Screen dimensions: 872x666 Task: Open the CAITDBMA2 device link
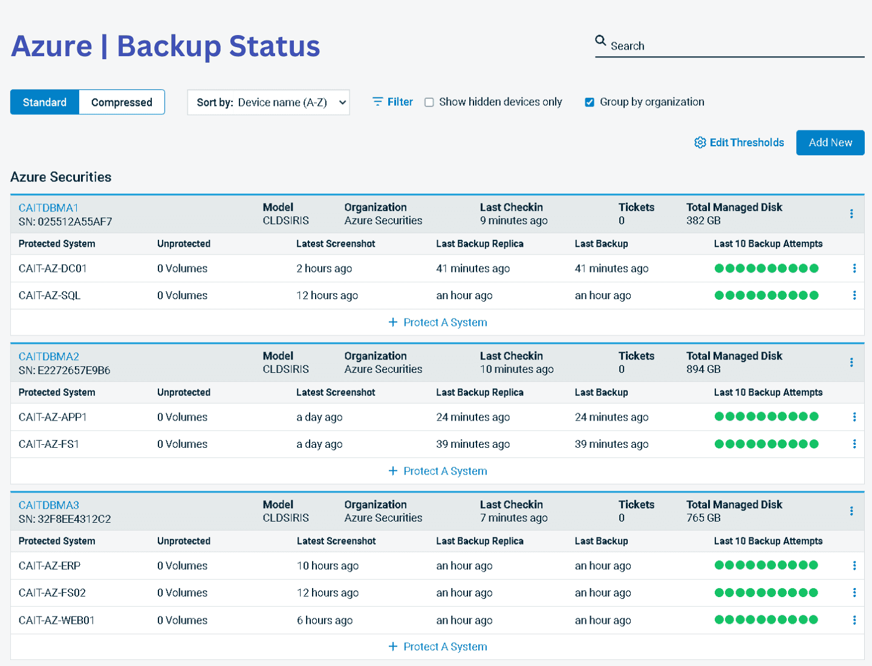49,357
